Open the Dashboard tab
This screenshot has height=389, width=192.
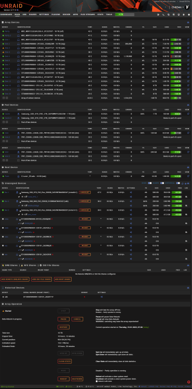pyautogui.click(x=6, y=15)
